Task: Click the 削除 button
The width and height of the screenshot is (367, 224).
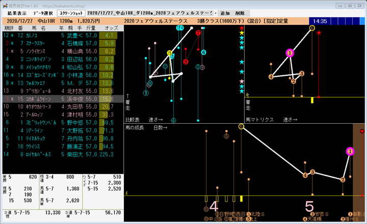Action: 240,13
